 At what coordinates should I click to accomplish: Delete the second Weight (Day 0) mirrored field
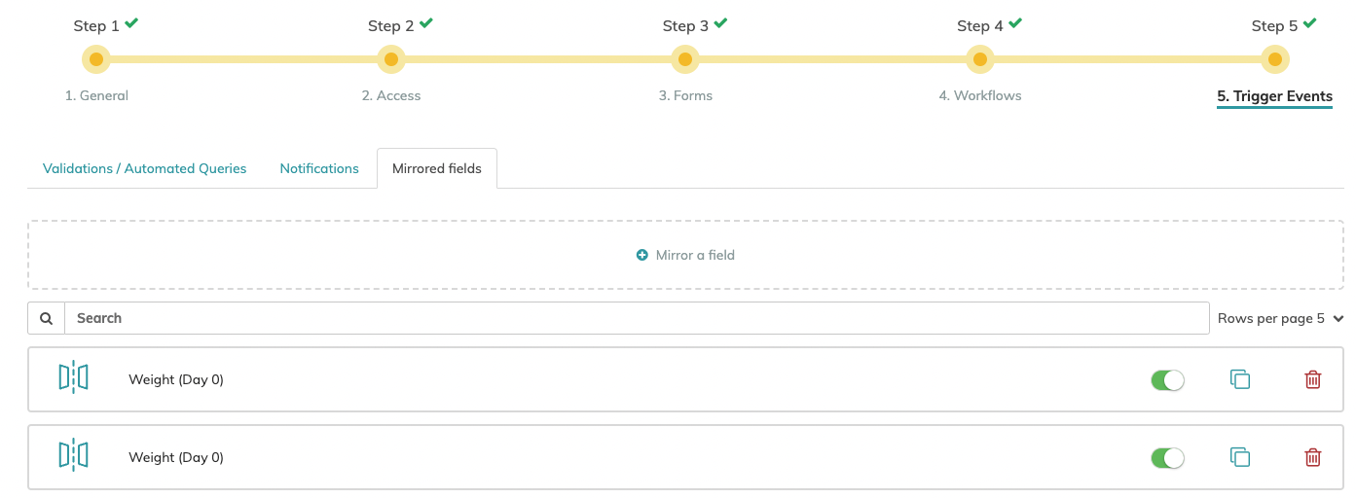(x=1312, y=457)
